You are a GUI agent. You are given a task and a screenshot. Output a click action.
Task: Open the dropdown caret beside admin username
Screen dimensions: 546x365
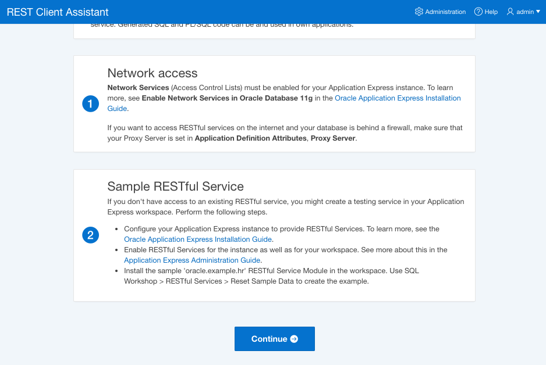point(537,12)
